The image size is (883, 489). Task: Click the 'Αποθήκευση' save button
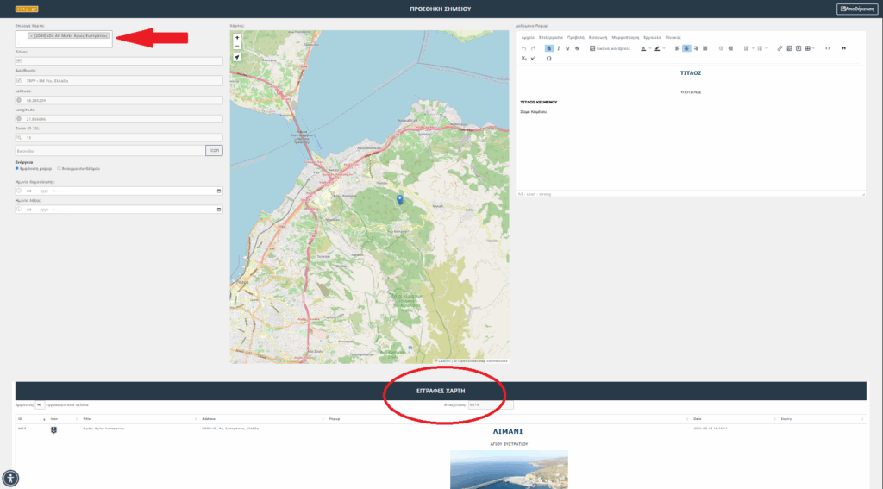856,9
